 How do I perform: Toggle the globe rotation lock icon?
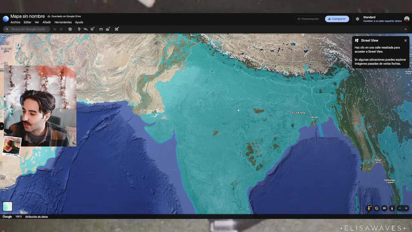377,208
